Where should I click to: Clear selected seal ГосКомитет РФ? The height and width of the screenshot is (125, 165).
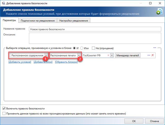[108, 55]
